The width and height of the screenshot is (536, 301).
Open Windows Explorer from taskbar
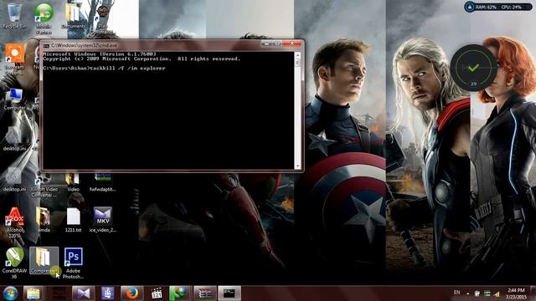(33, 293)
